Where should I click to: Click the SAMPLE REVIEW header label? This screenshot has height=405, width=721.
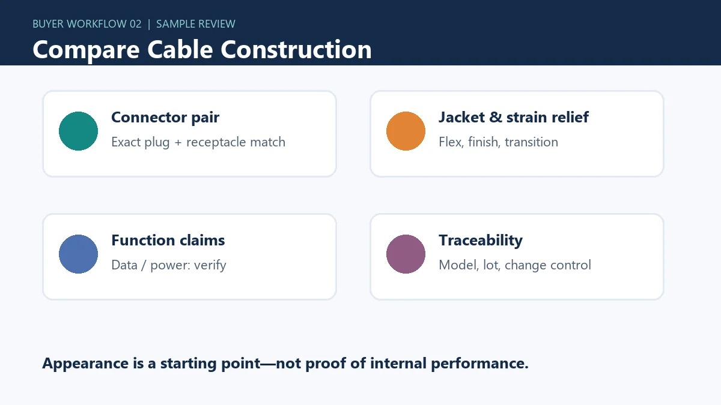[196, 24]
